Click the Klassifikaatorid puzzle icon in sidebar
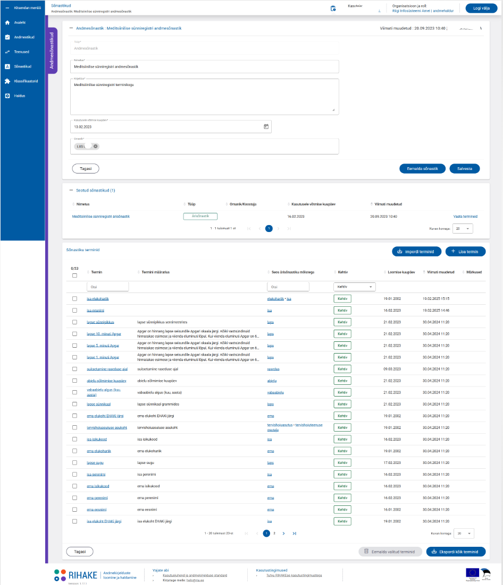 click(7, 81)
